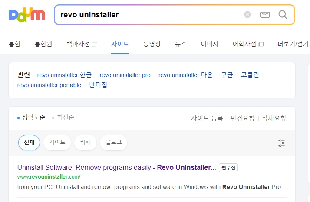This screenshot has height=202, width=310.
Task: Open 백과사전 new-window icon
Action: [x=95, y=44]
